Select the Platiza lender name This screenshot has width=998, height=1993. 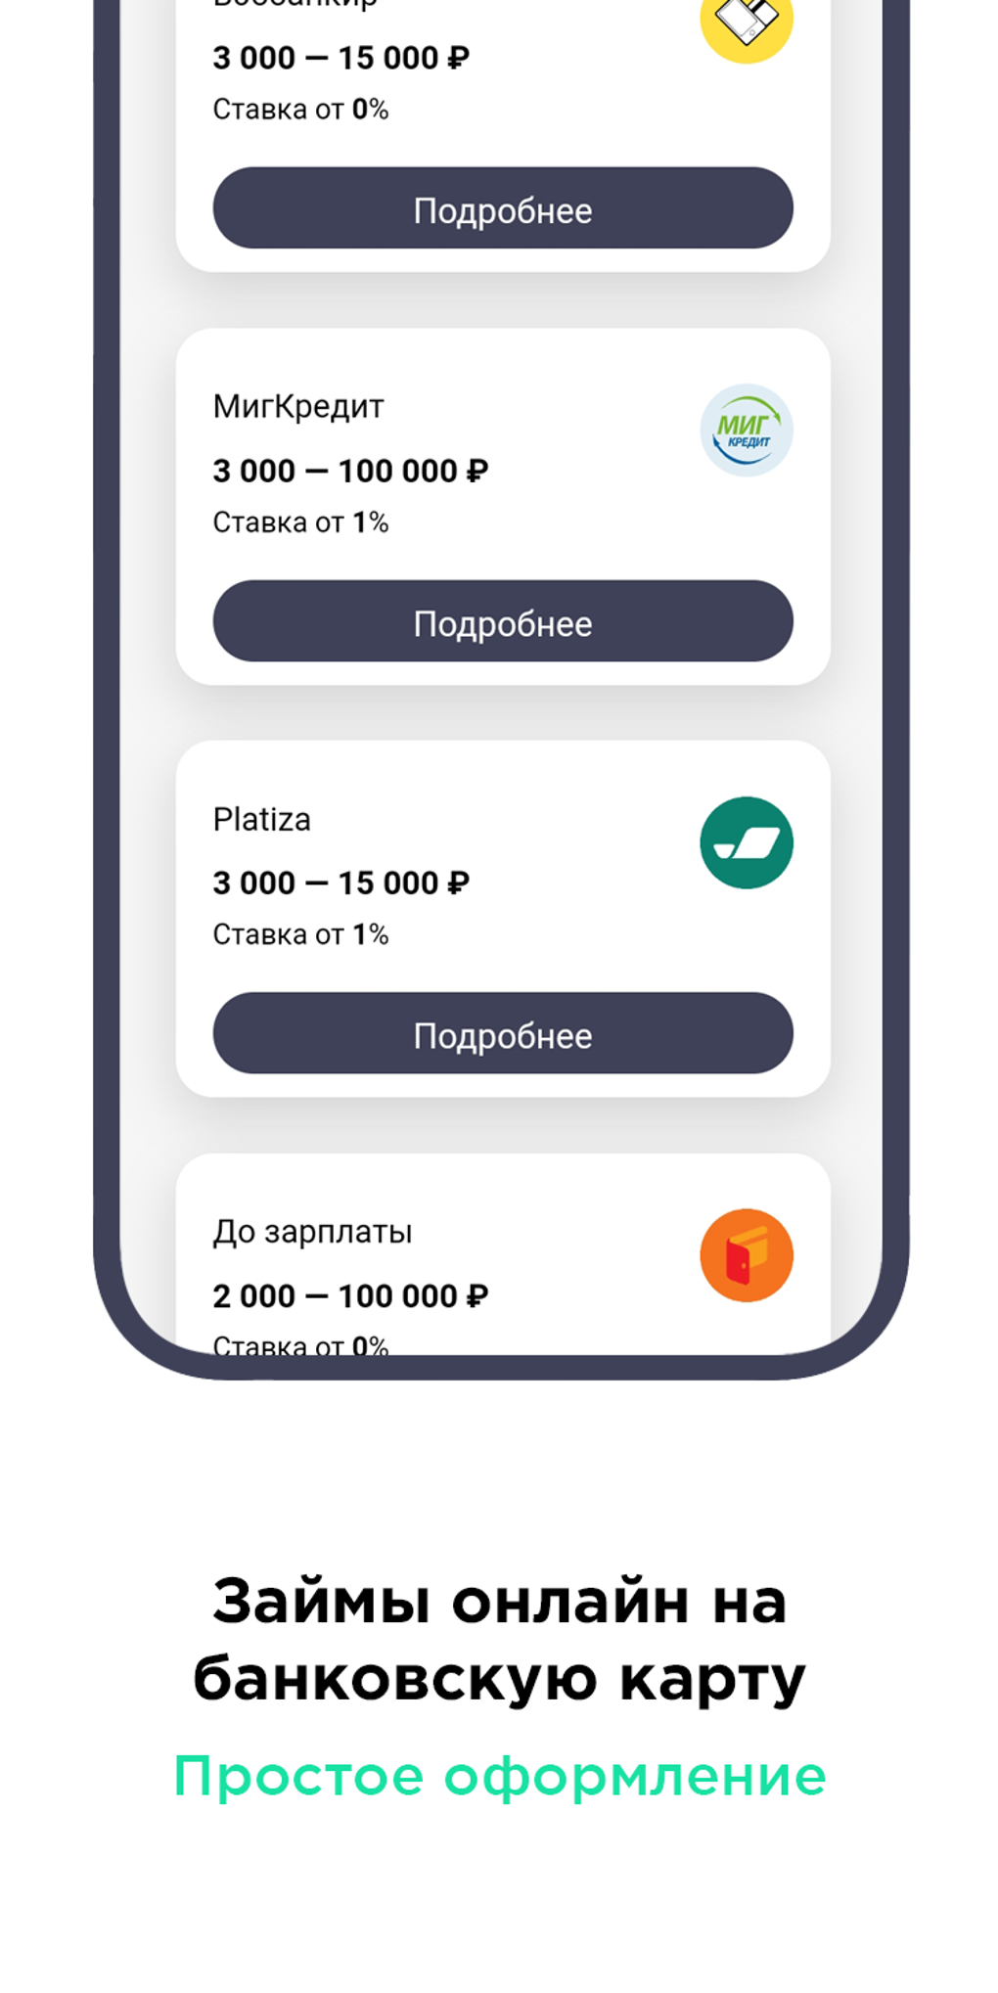click(262, 819)
